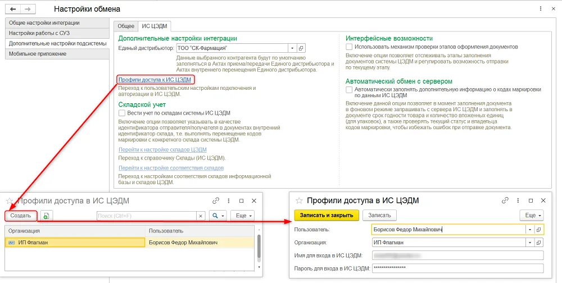562x283 pixels.
Task: Switch to the Общее tab
Action: click(x=126, y=26)
